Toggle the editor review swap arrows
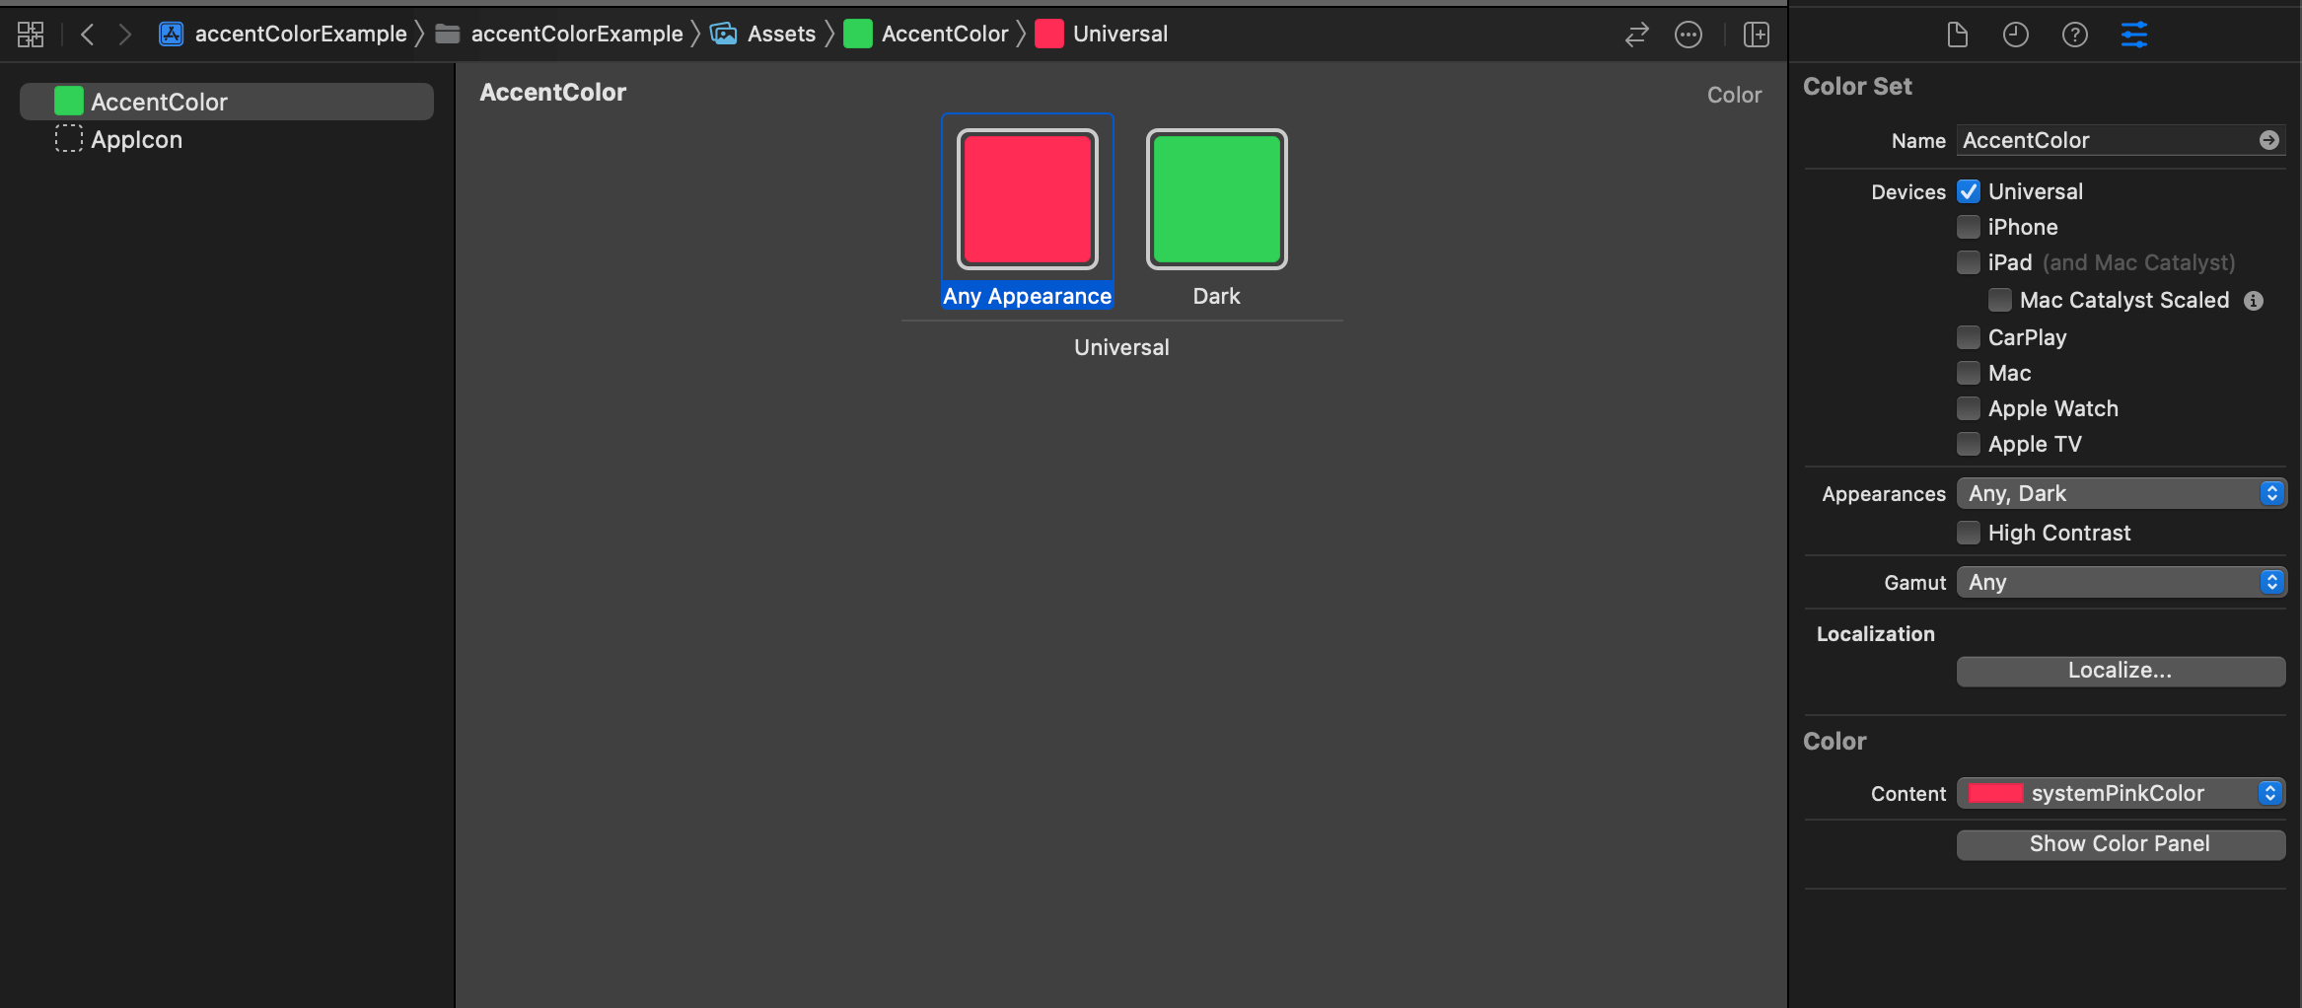This screenshot has height=1008, width=2302. pyautogui.click(x=1637, y=35)
